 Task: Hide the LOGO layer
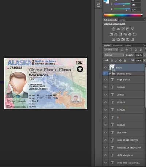tap(105, 68)
